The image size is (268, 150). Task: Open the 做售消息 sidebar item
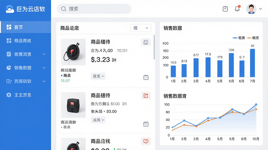click(25, 54)
